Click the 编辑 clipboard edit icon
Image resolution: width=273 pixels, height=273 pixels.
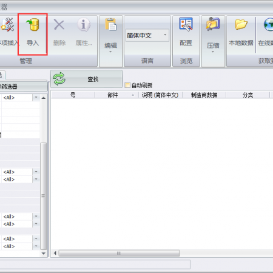tap(110, 24)
